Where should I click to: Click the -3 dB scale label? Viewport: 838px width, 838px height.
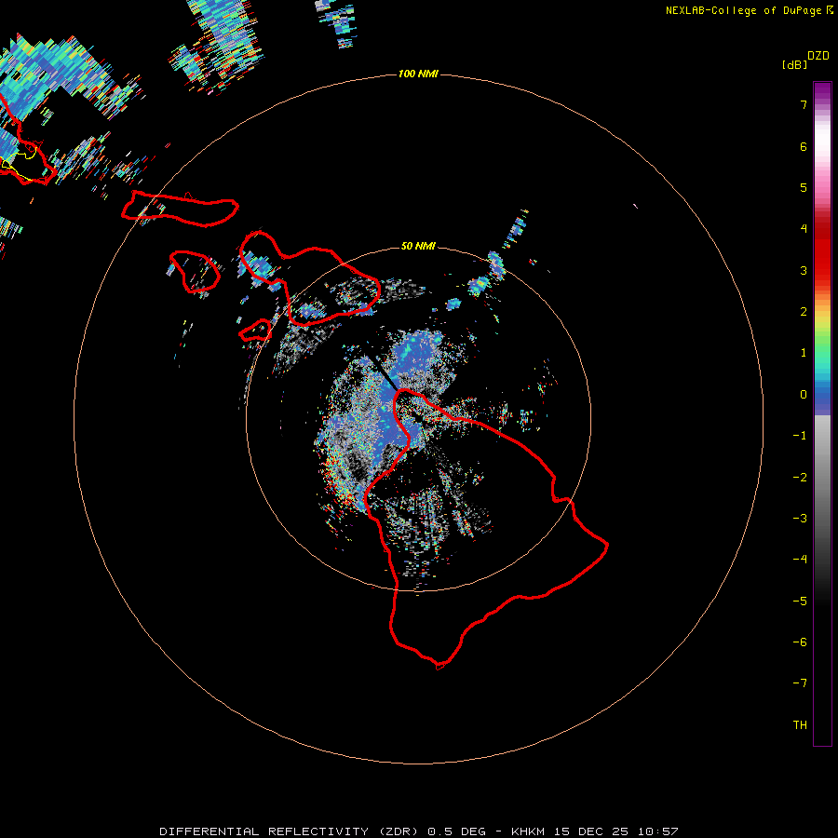[x=800, y=519]
